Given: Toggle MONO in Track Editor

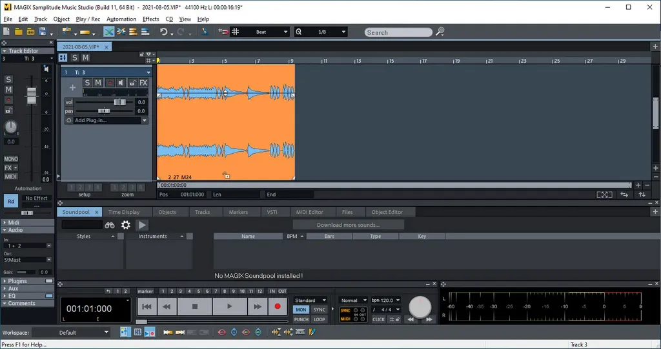Looking at the screenshot, I should pos(11,159).
